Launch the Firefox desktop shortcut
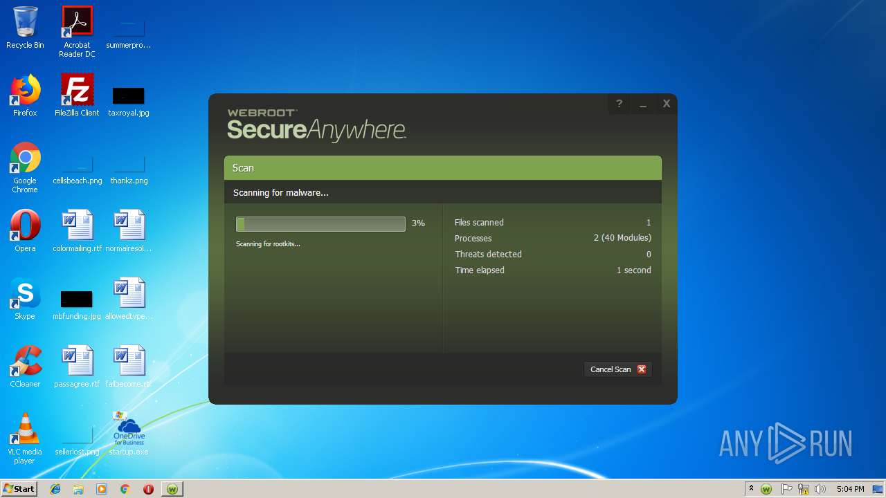 pos(25,96)
